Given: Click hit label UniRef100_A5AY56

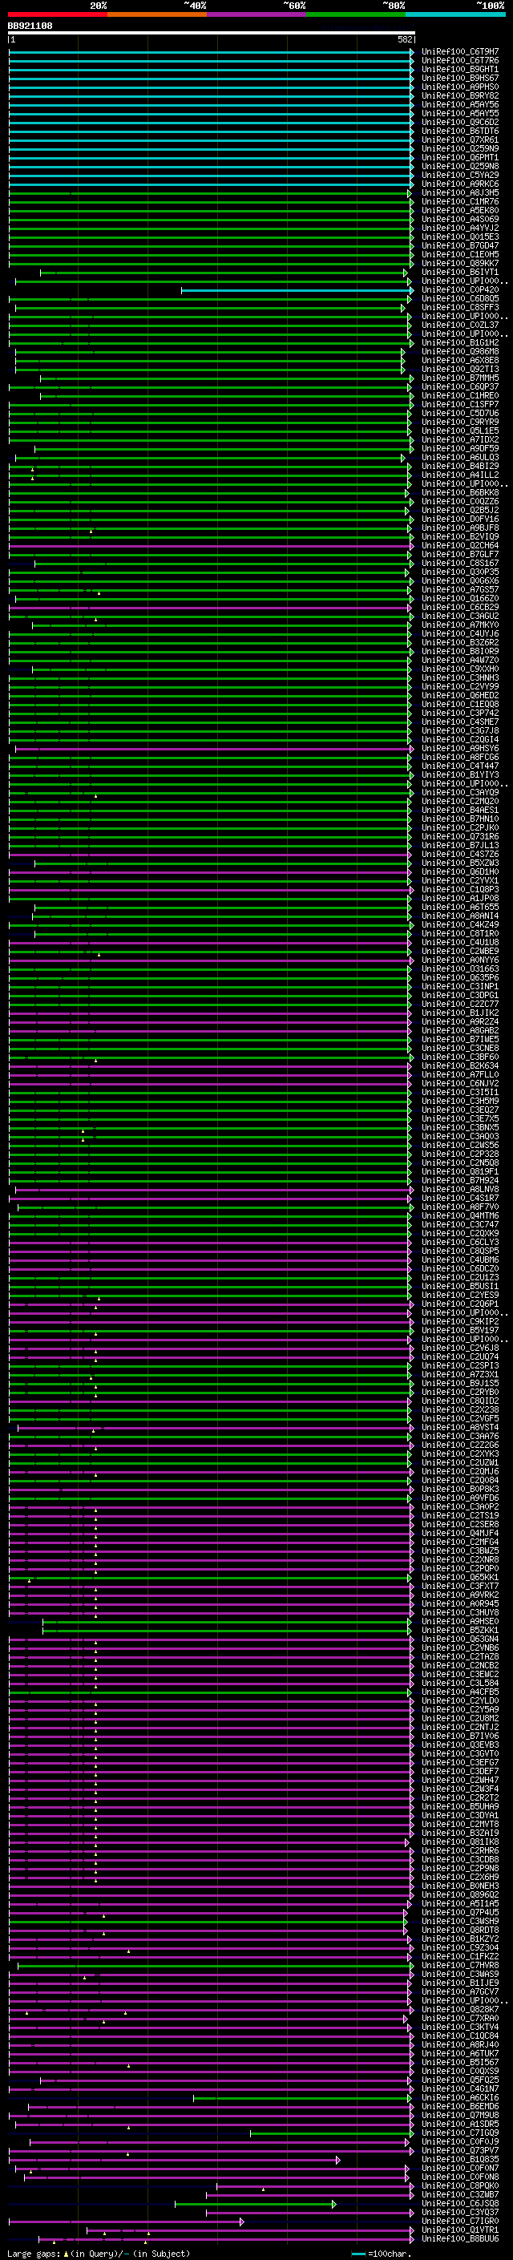Looking at the screenshot, I should [x=460, y=104].
